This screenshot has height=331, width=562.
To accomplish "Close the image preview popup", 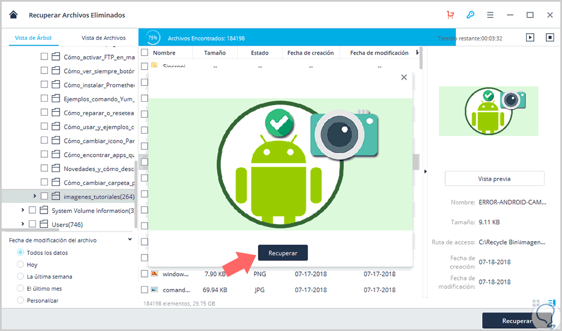I will tap(404, 78).
